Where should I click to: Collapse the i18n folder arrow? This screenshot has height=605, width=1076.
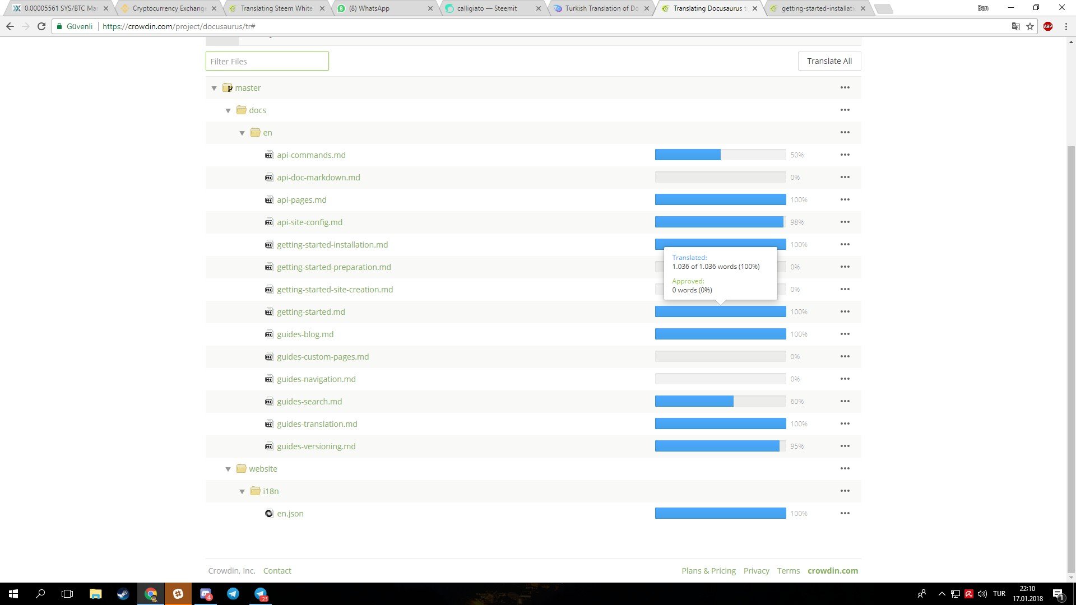[242, 491]
